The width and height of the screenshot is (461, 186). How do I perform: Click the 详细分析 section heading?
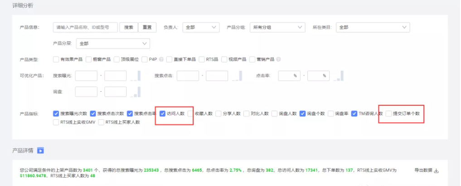(22, 5)
